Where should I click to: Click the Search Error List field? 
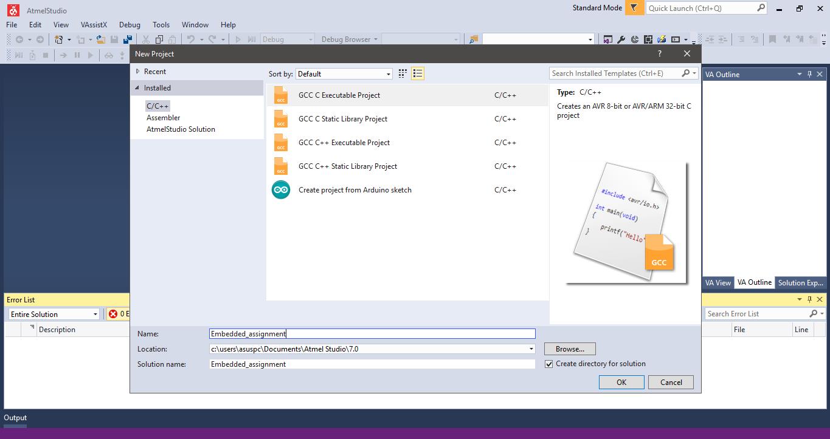757,313
